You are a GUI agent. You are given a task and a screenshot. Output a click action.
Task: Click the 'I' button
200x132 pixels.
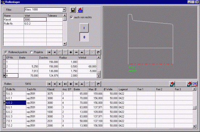(84, 28)
